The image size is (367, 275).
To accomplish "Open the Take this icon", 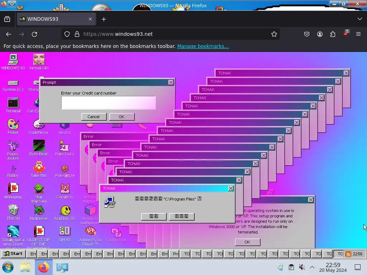I will pyautogui.click(x=39, y=169).
